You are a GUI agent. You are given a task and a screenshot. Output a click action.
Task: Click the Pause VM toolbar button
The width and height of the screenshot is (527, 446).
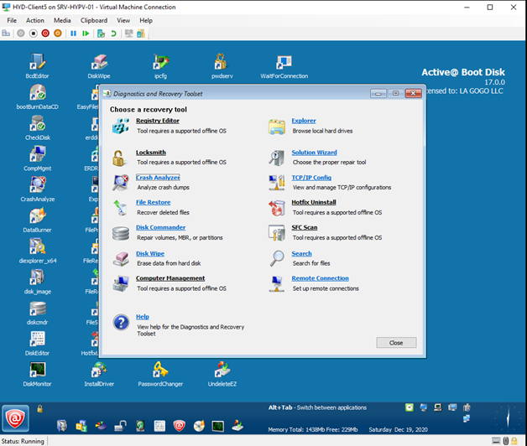coord(73,34)
